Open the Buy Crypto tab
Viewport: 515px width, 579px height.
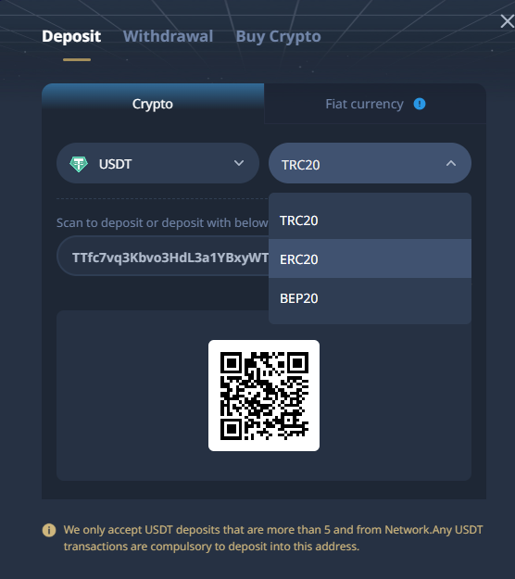pyautogui.click(x=279, y=36)
